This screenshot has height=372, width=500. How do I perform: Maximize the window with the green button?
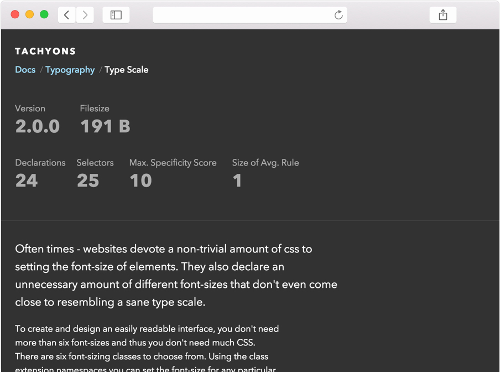click(44, 14)
